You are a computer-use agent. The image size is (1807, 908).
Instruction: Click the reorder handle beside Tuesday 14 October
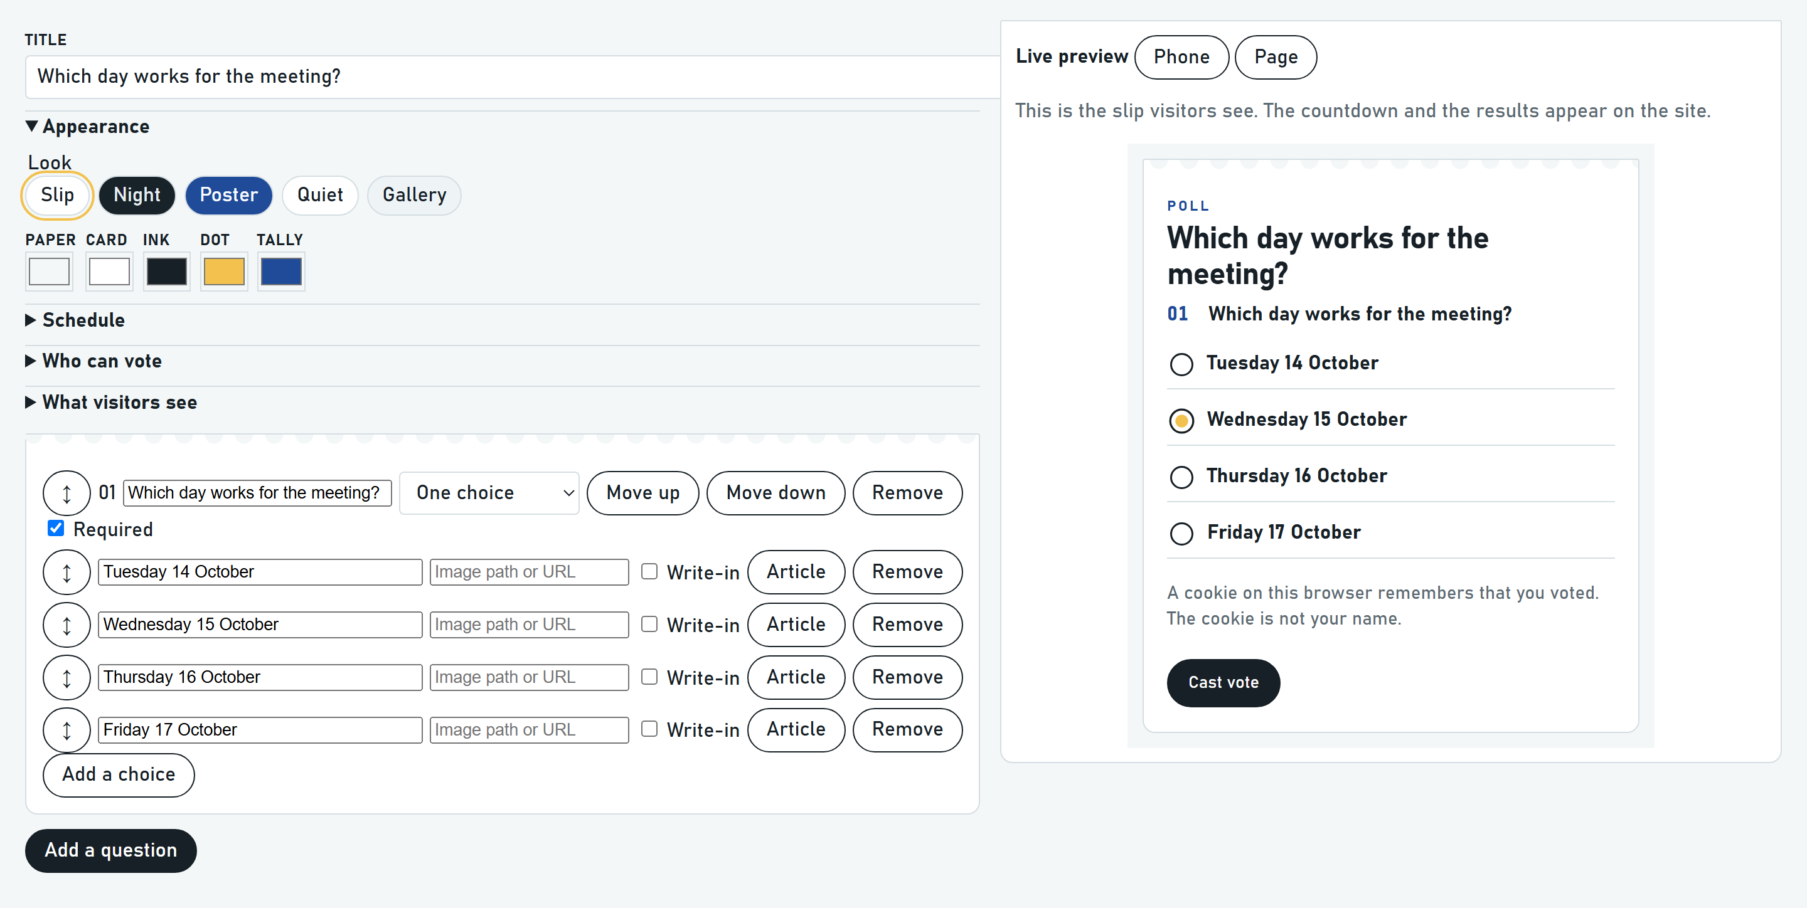coord(67,572)
